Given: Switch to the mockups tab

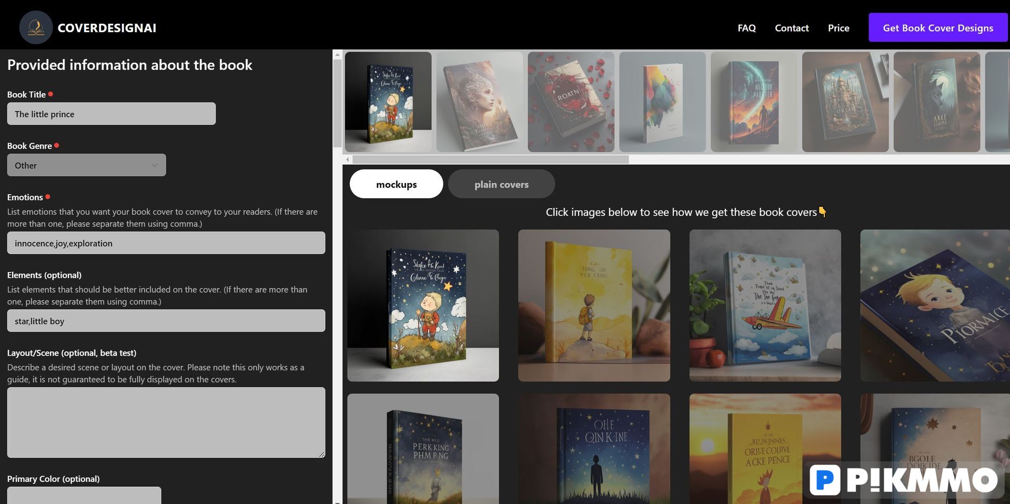Looking at the screenshot, I should coord(397,184).
